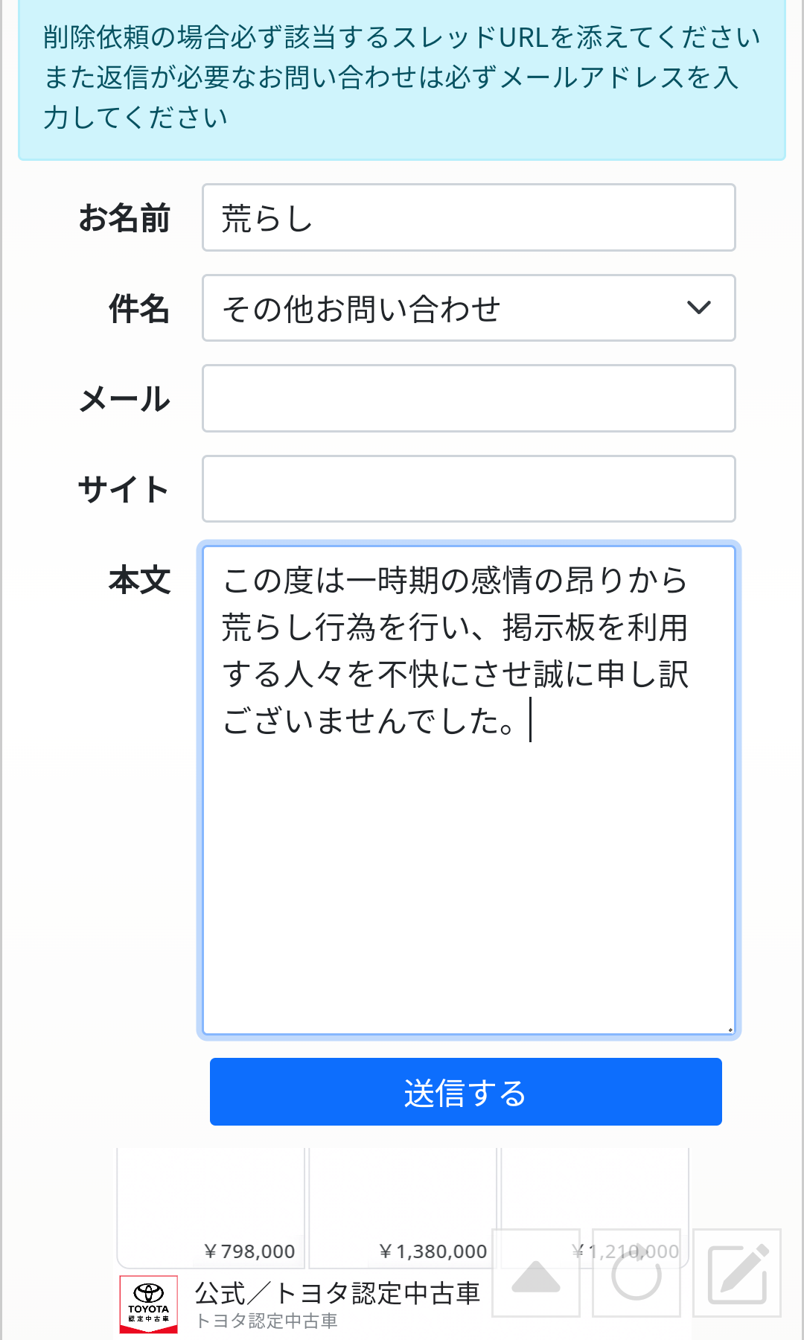Tap the scroll-to-top arrow icon
Image resolution: width=804 pixels, height=1340 pixels.
click(x=536, y=1274)
